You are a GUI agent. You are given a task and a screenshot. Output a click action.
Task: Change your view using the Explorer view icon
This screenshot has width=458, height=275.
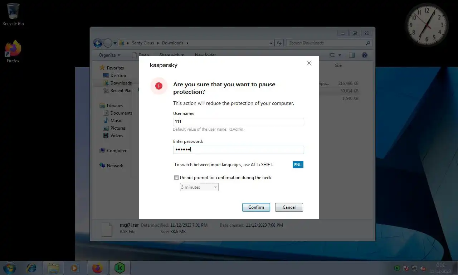point(332,55)
